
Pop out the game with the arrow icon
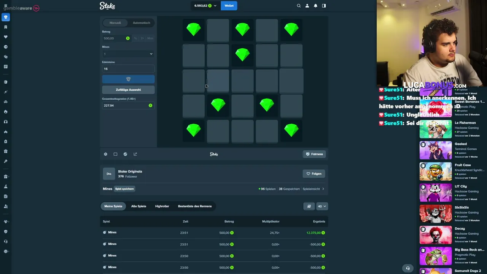135,154
